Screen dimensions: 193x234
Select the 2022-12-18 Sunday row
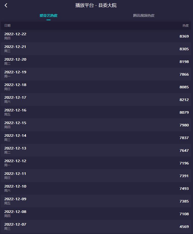point(96,87)
